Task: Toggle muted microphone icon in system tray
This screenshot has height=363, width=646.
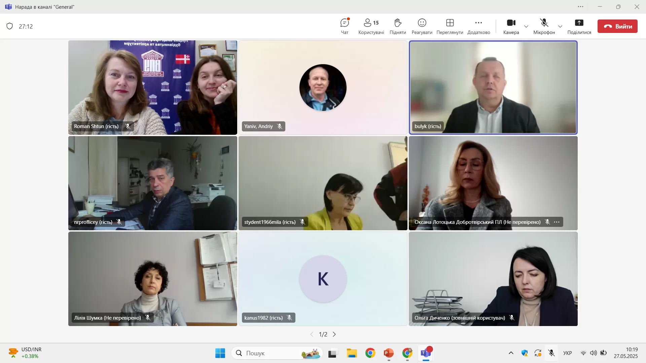Action: (551, 353)
